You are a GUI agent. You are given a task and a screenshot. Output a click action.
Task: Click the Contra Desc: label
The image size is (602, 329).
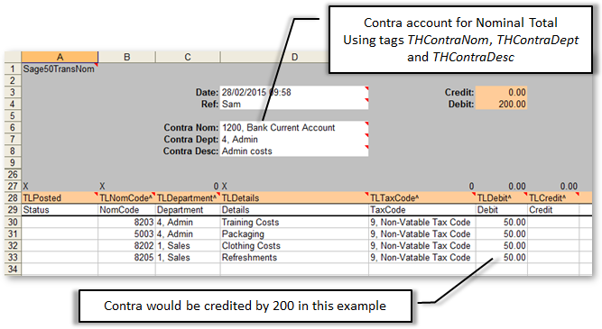[x=190, y=151]
